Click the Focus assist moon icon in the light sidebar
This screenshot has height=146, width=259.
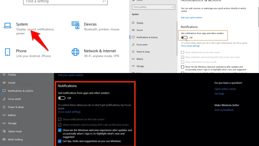click(x=133, y=45)
